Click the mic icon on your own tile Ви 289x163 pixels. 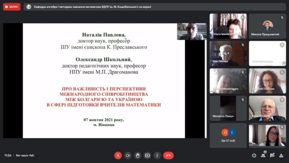pyautogui.click(x=282, y=127)
